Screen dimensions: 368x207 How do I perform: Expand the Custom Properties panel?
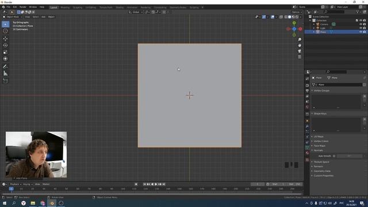(x=323, y=176)
